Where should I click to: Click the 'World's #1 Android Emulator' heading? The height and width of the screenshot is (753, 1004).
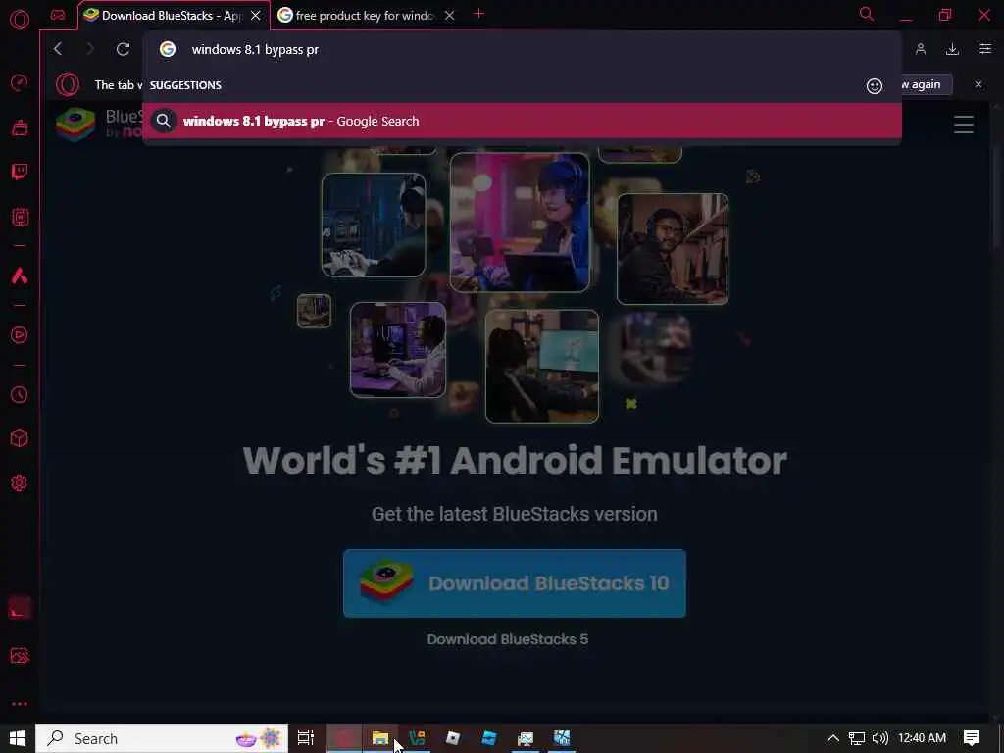coord(514,461)
